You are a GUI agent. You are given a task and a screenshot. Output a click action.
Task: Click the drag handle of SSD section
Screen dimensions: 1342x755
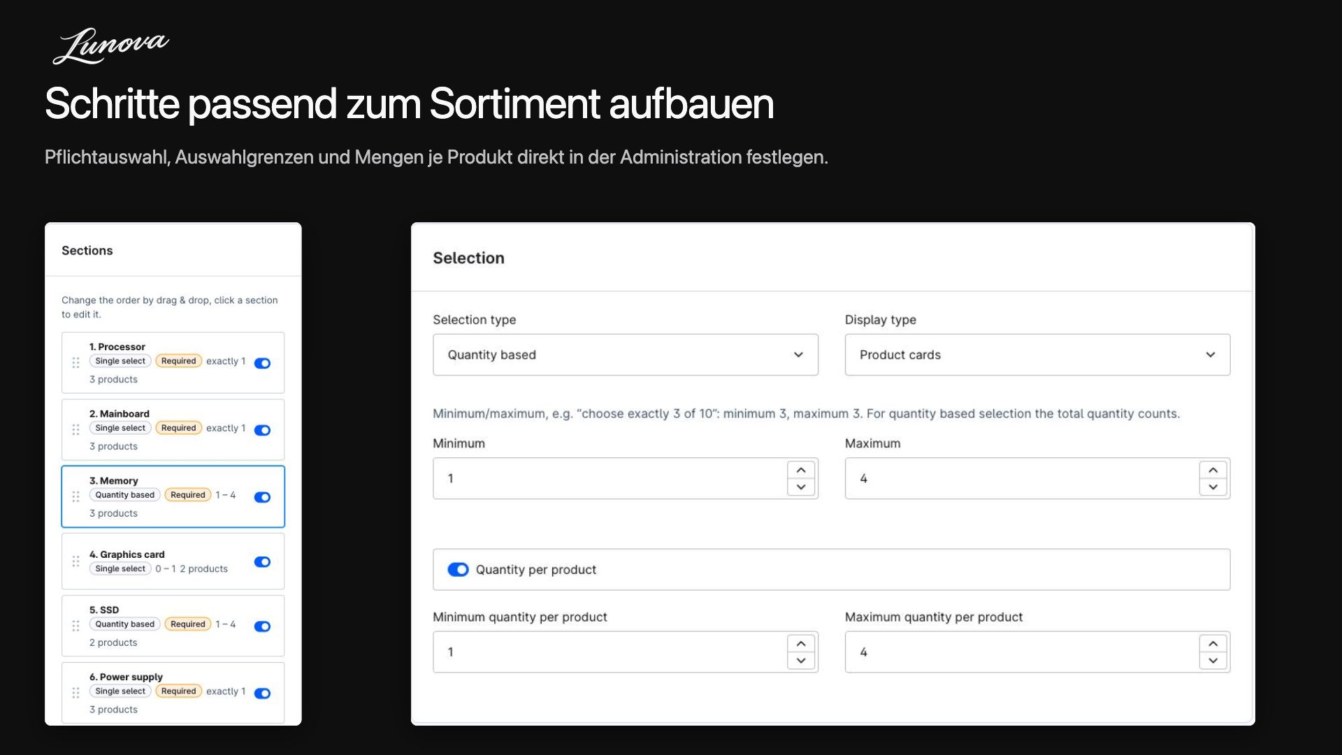[x=75, y=626]
